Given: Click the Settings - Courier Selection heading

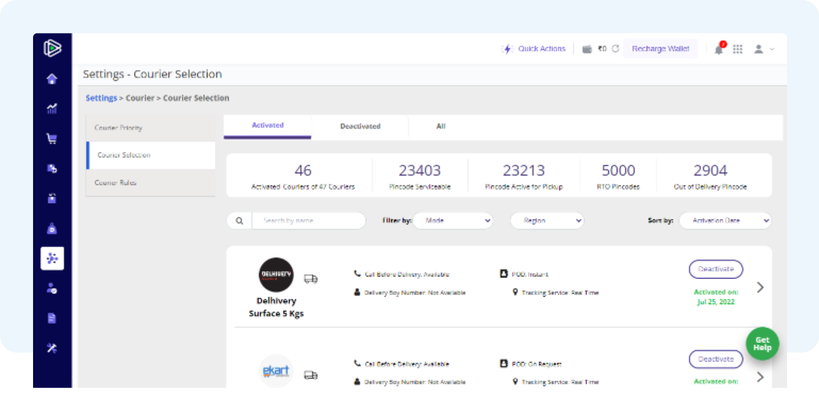Looking at the screenshot, I should pos(152,75).
